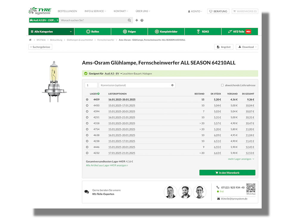Select radio button for Lager 4459
The width and height of the screenshot is (298, 224).
click(87, 99)
